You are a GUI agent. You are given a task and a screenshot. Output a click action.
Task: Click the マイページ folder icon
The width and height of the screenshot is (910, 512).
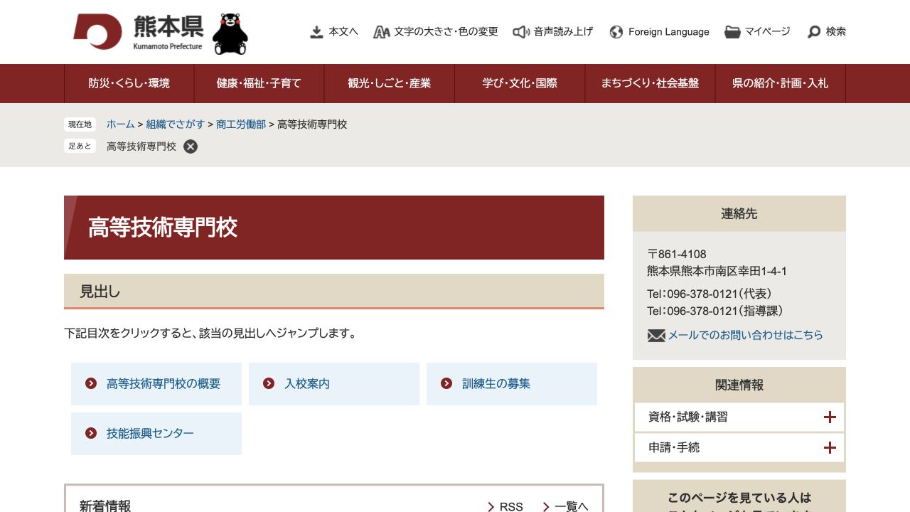click(732, 32)
